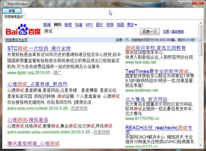Open result 腾讯星座频道_心理测试
This screenshot has width=206, height=151.
[33, 143]
